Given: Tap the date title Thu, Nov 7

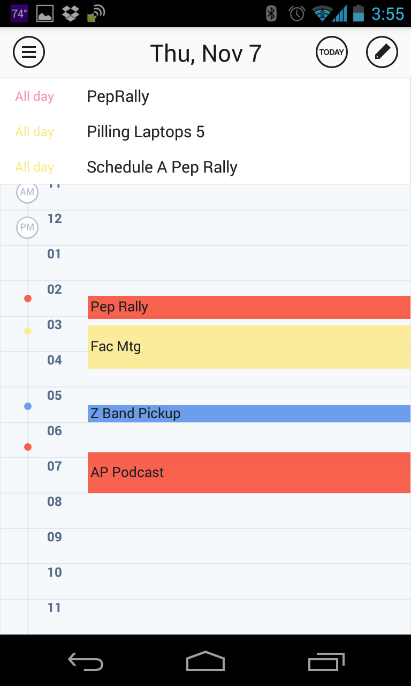Looking at the screenshot, I should coord(205,52).
